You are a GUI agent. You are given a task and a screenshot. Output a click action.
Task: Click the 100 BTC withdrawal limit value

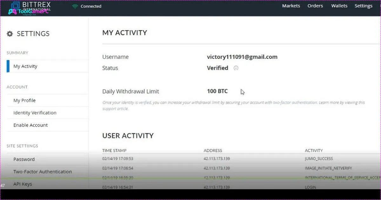(217, 91)
